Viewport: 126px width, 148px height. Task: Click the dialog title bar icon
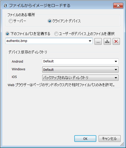coord(5,6)
